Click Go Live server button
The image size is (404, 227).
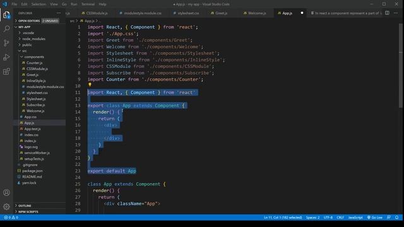(x=374, y=218)
